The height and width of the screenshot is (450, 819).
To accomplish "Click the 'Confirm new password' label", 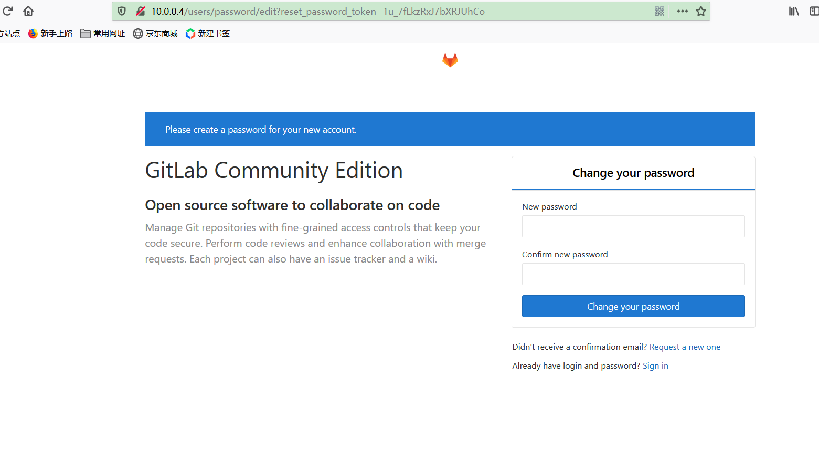I will [x=565, y=255].
